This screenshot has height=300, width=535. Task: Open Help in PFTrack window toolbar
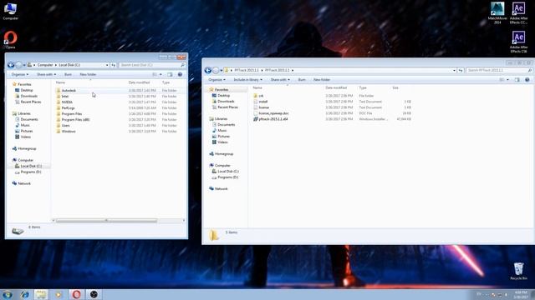click(527, 80)
